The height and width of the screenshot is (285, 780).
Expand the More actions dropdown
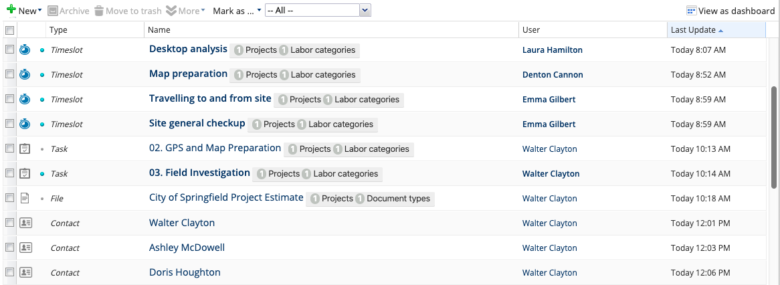(185, 11)
